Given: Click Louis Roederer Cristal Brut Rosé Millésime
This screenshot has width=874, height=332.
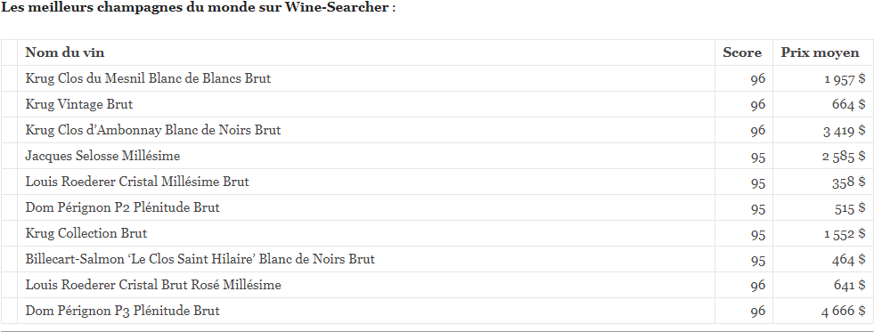Looking at the screenshot, I should (x=152, y=285).
